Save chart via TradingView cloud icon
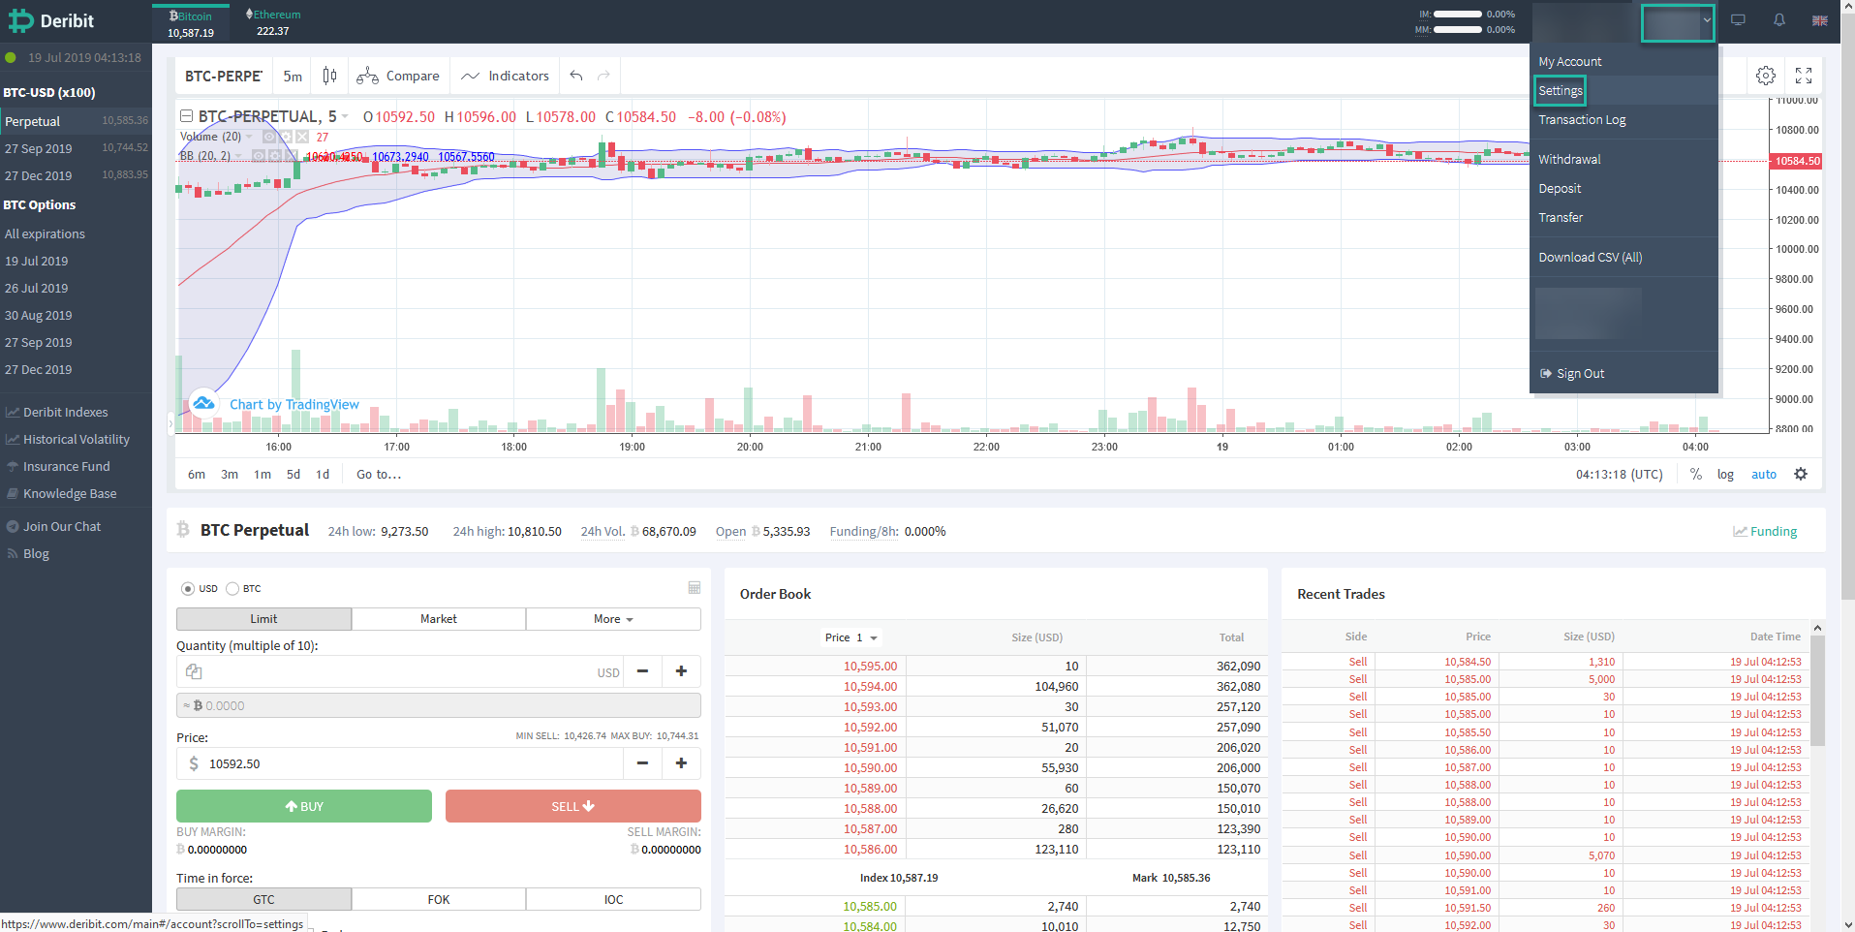The width and height of the screenshot is (1855, 932). tap(203, 403)
